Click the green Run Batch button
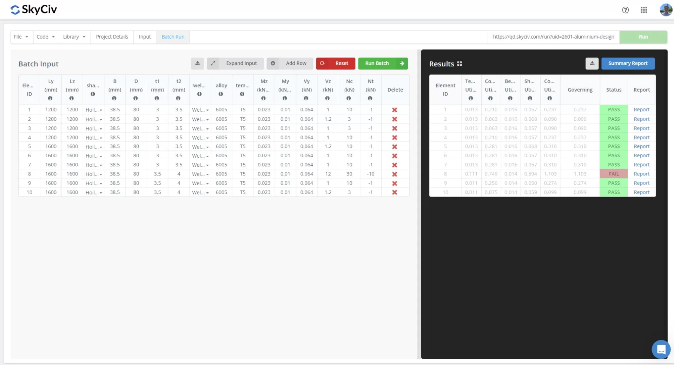This screenshot has height=365, width=674. pos(383,64)
